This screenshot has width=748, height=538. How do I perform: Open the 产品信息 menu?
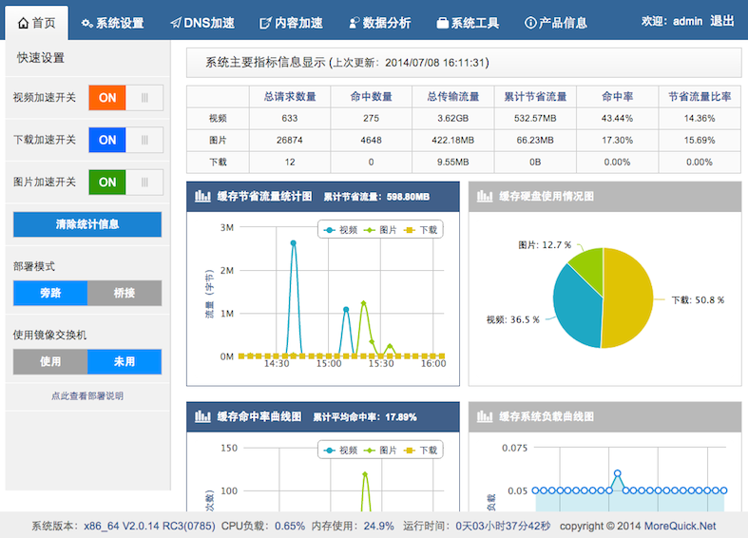(x=556, y=23)
